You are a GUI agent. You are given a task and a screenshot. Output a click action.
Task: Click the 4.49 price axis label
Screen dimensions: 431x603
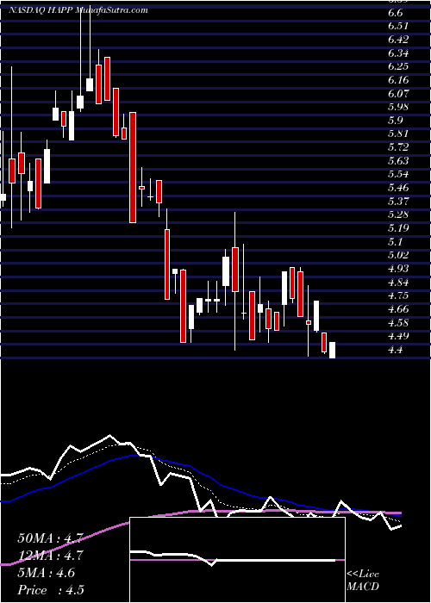click(398, 337)
